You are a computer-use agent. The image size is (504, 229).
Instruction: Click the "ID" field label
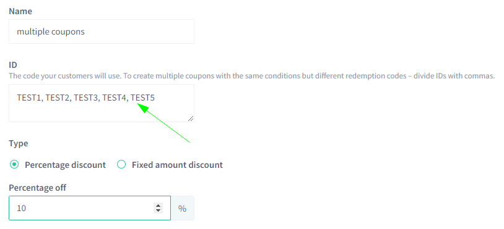(x=13, y=65)
